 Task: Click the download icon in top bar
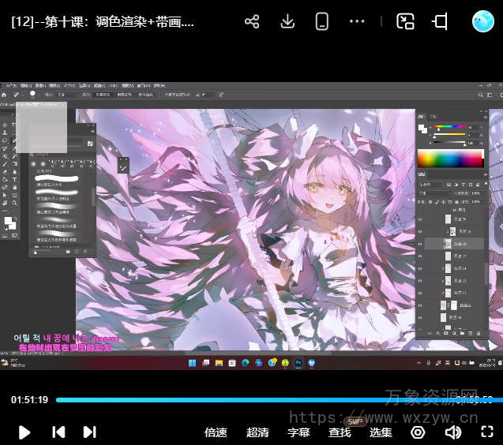(x=287, y=22)
